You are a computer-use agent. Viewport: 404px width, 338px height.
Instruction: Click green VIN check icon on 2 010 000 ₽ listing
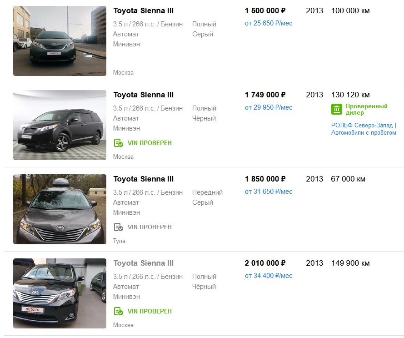click(118, 311)
